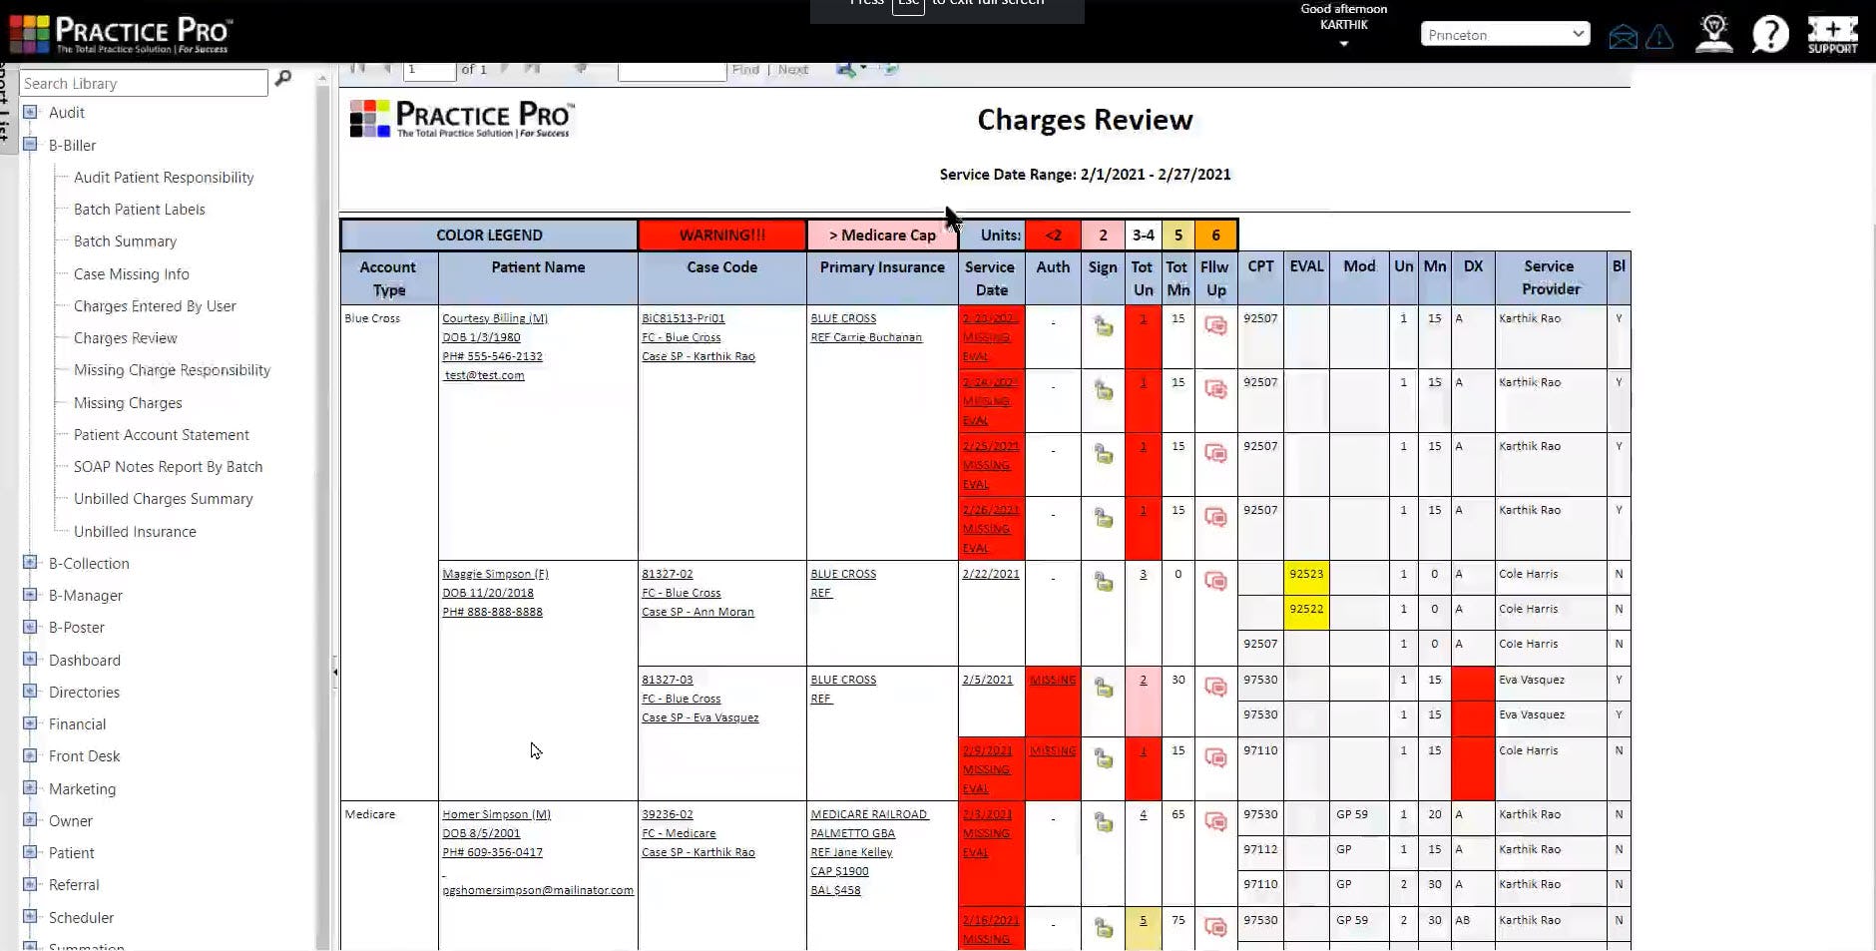Expand the Financial tree node

(x=30, y=723)
